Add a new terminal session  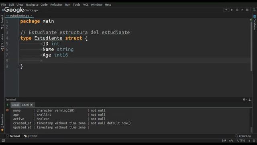tap(7, 105)
